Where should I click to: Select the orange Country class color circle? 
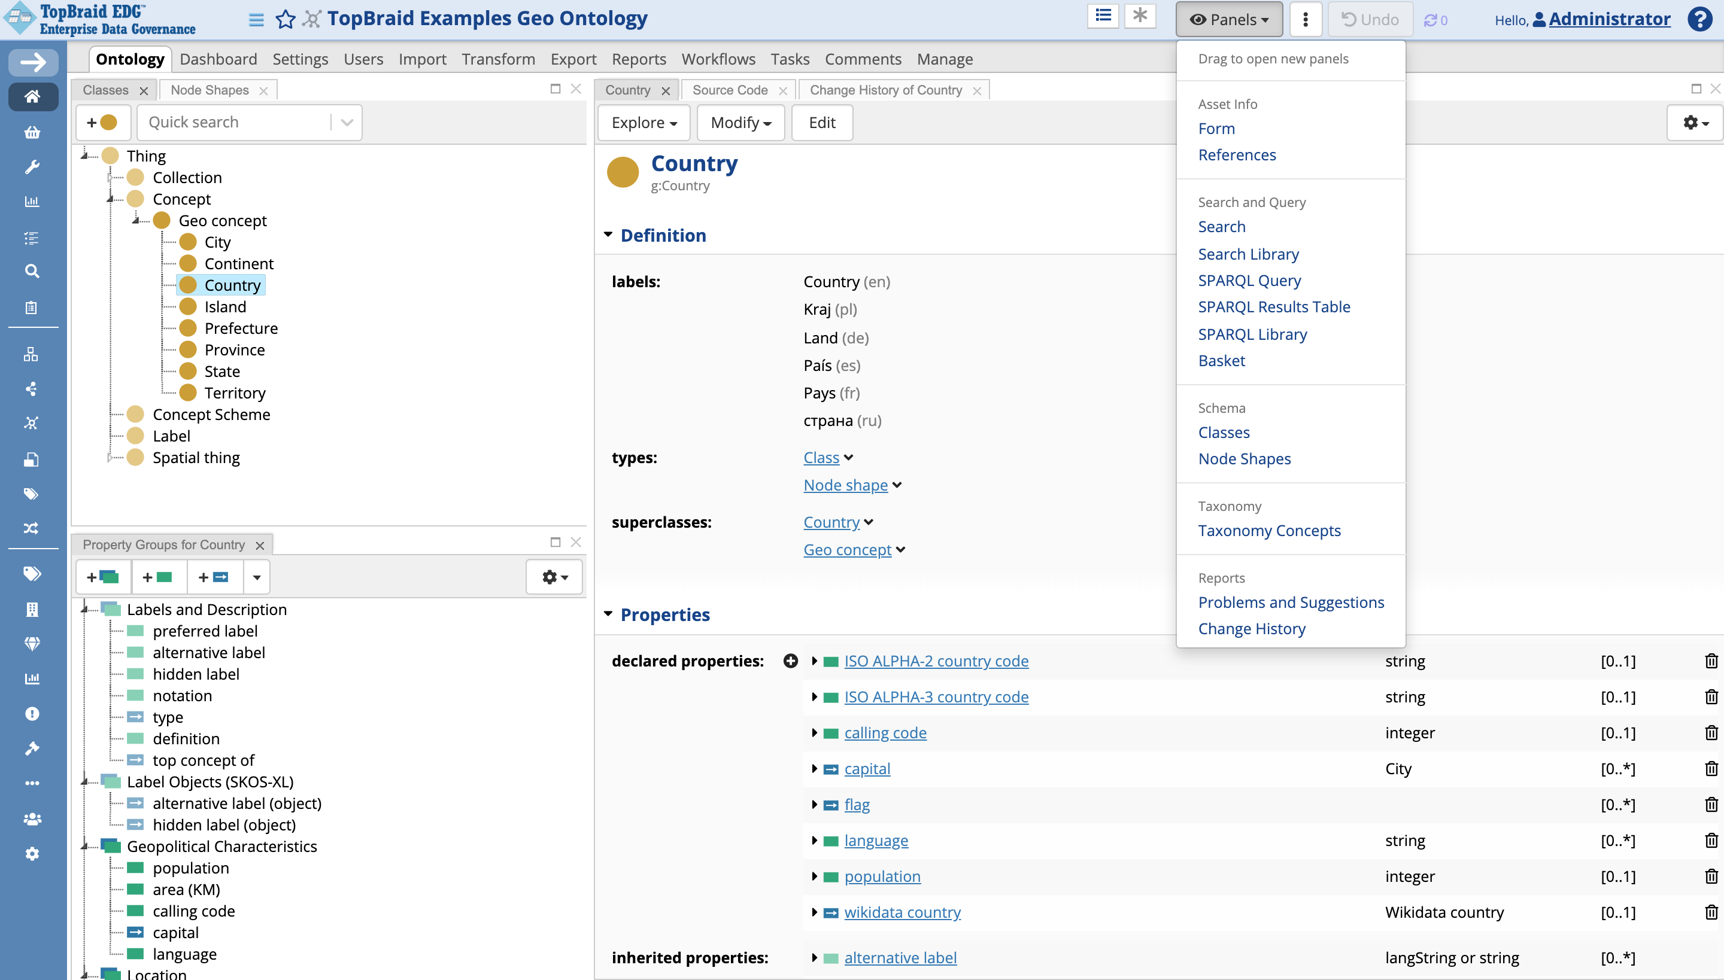(188, 285)
